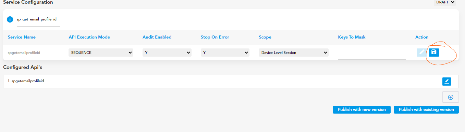This screenshot has width=465, height=132.
Task: Click the API Execution Mode column header
Action: click(x=89, y=37)
